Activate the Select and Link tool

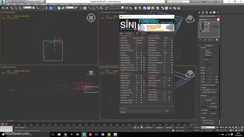tap(12, 8)
